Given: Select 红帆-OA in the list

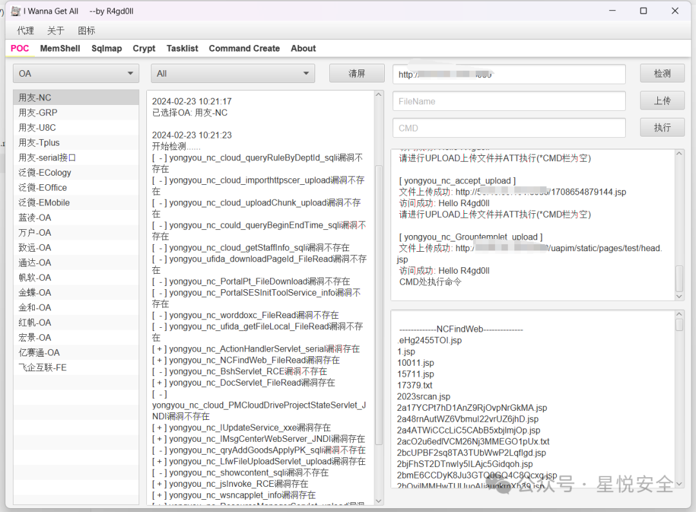Looking at the screenshot, I should pos(76,323).
